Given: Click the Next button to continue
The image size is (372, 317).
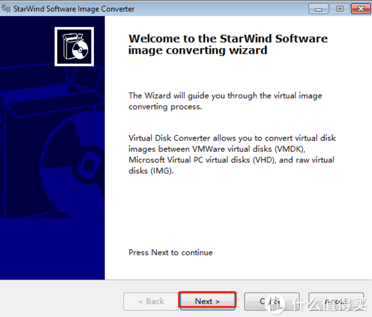Looking at the screenshot, I should (207, 301).
